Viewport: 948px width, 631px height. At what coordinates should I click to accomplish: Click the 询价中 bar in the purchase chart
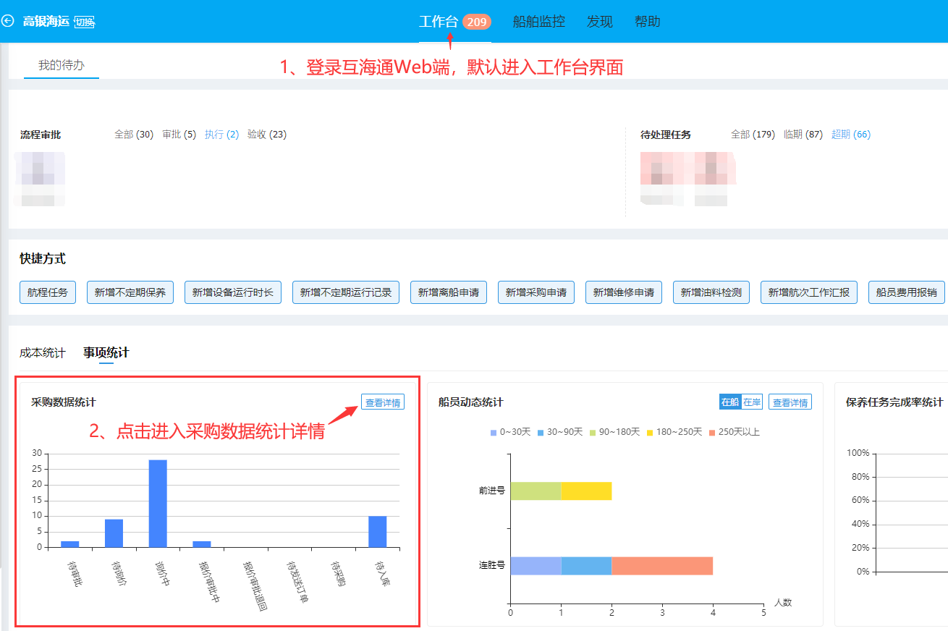pyautogui.click(x=158, y=504)
